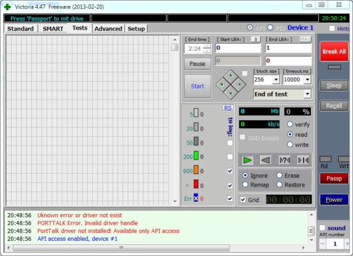353x256 pixels.
Task: Choose the Ignore error action
Action: point(245,175)
